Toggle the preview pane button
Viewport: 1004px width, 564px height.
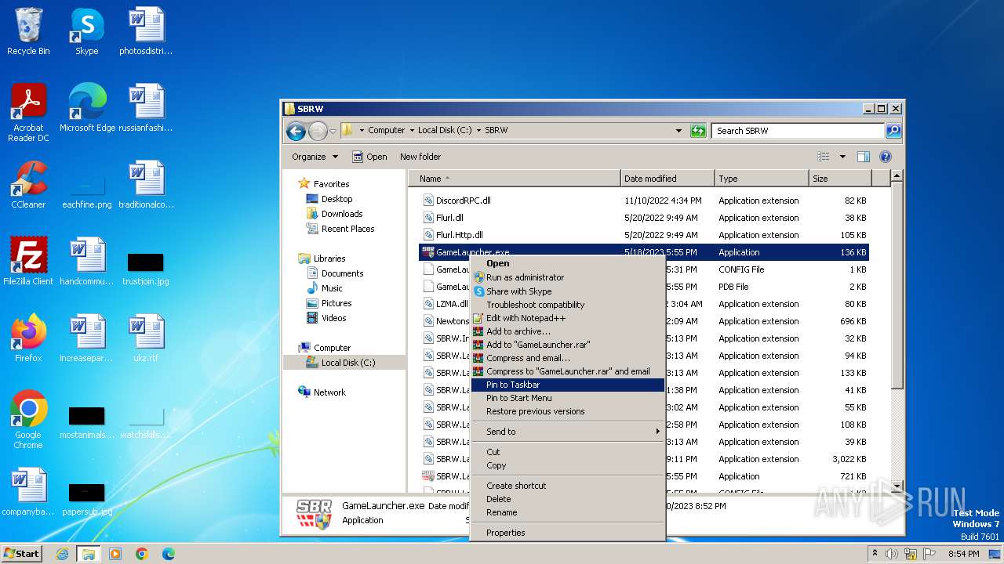(x=864, y=157)
